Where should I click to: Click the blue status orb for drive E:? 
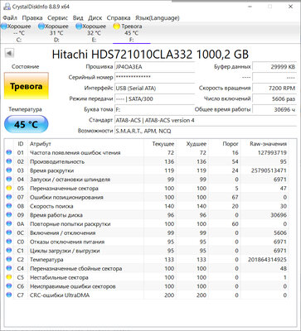[79, 26]
